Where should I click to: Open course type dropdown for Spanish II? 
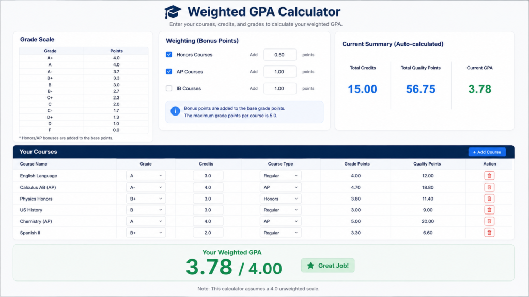[x=281, y=233]
